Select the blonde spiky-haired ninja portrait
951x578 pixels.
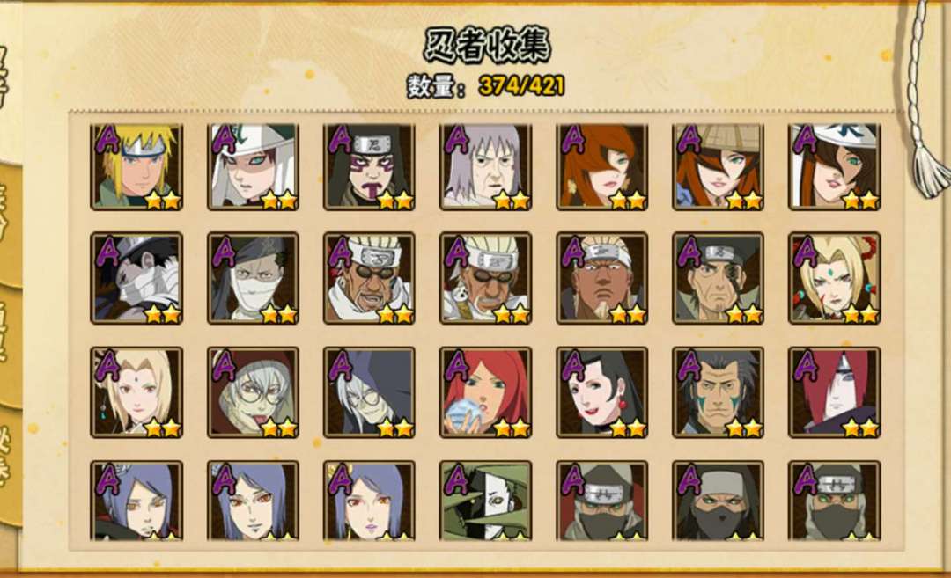click(136, 166)
